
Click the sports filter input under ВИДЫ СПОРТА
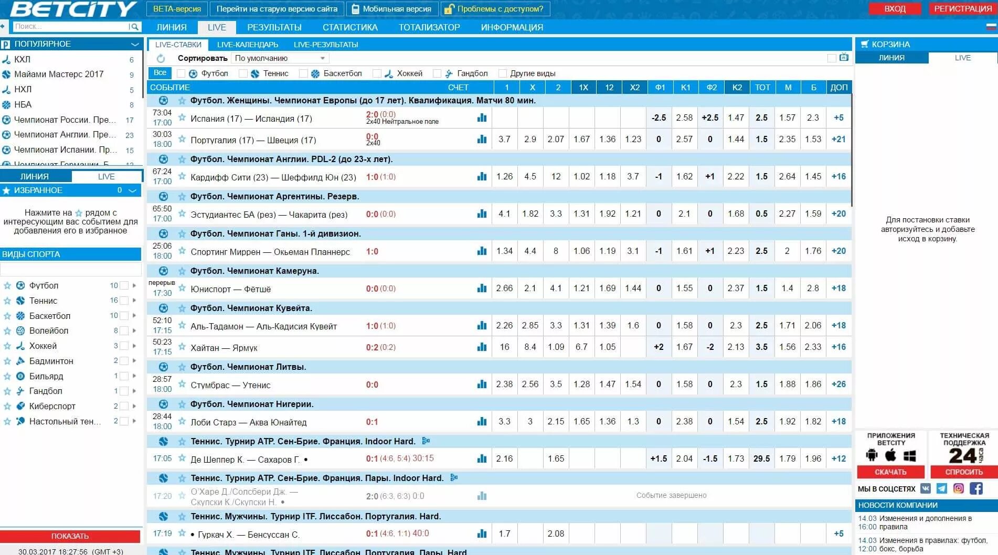pyautogui.click(x=71, y=270)
